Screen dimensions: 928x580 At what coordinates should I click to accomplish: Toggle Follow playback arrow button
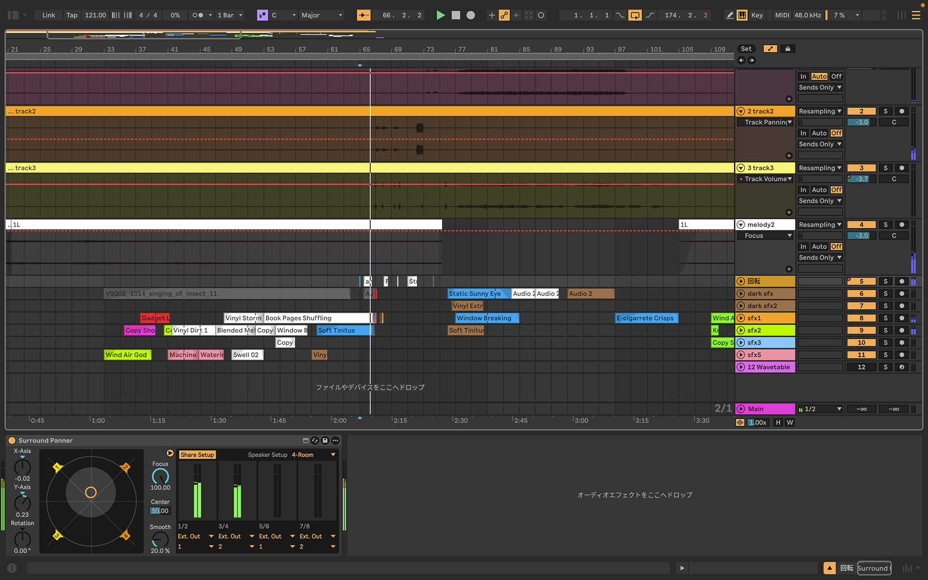click(x=363, y=15)
